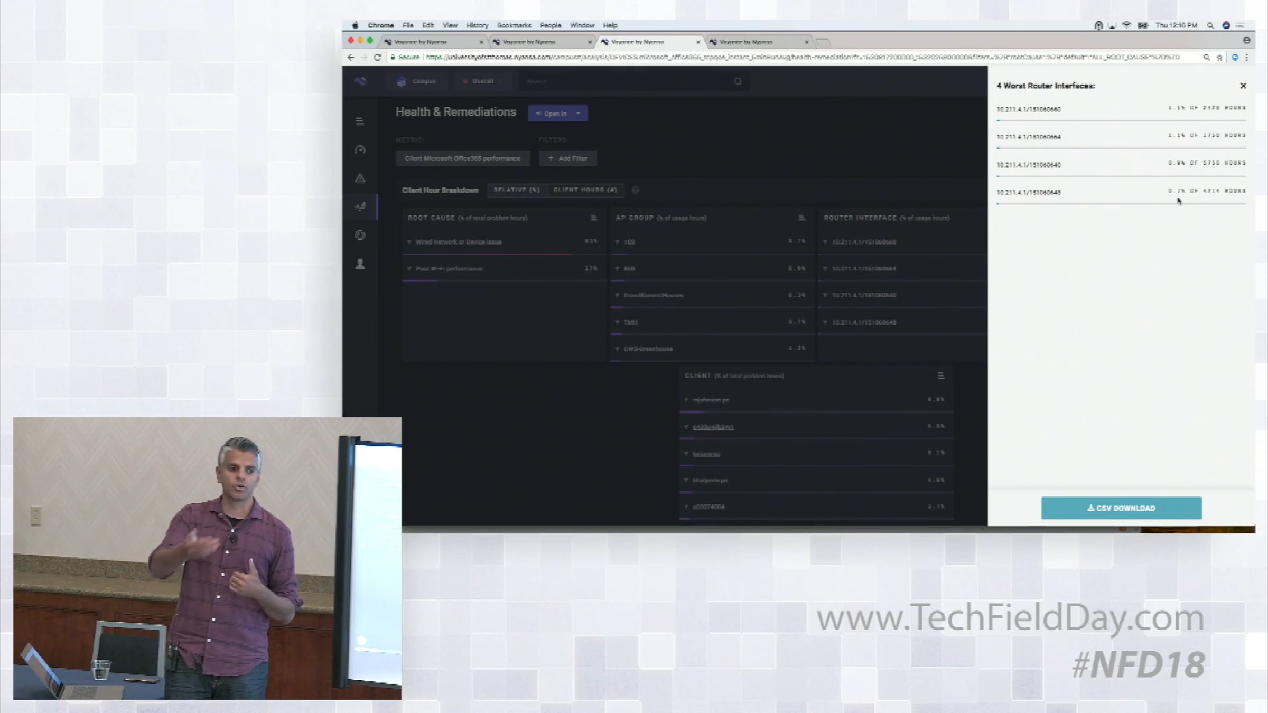Go back using Chrome's back arrow
Screen dimensions: 1268x713
point(351,57)
